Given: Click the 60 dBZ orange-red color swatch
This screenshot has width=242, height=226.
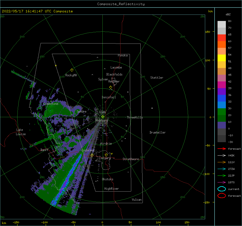Looking at the screenshot, I should click(x=222, y=45).
